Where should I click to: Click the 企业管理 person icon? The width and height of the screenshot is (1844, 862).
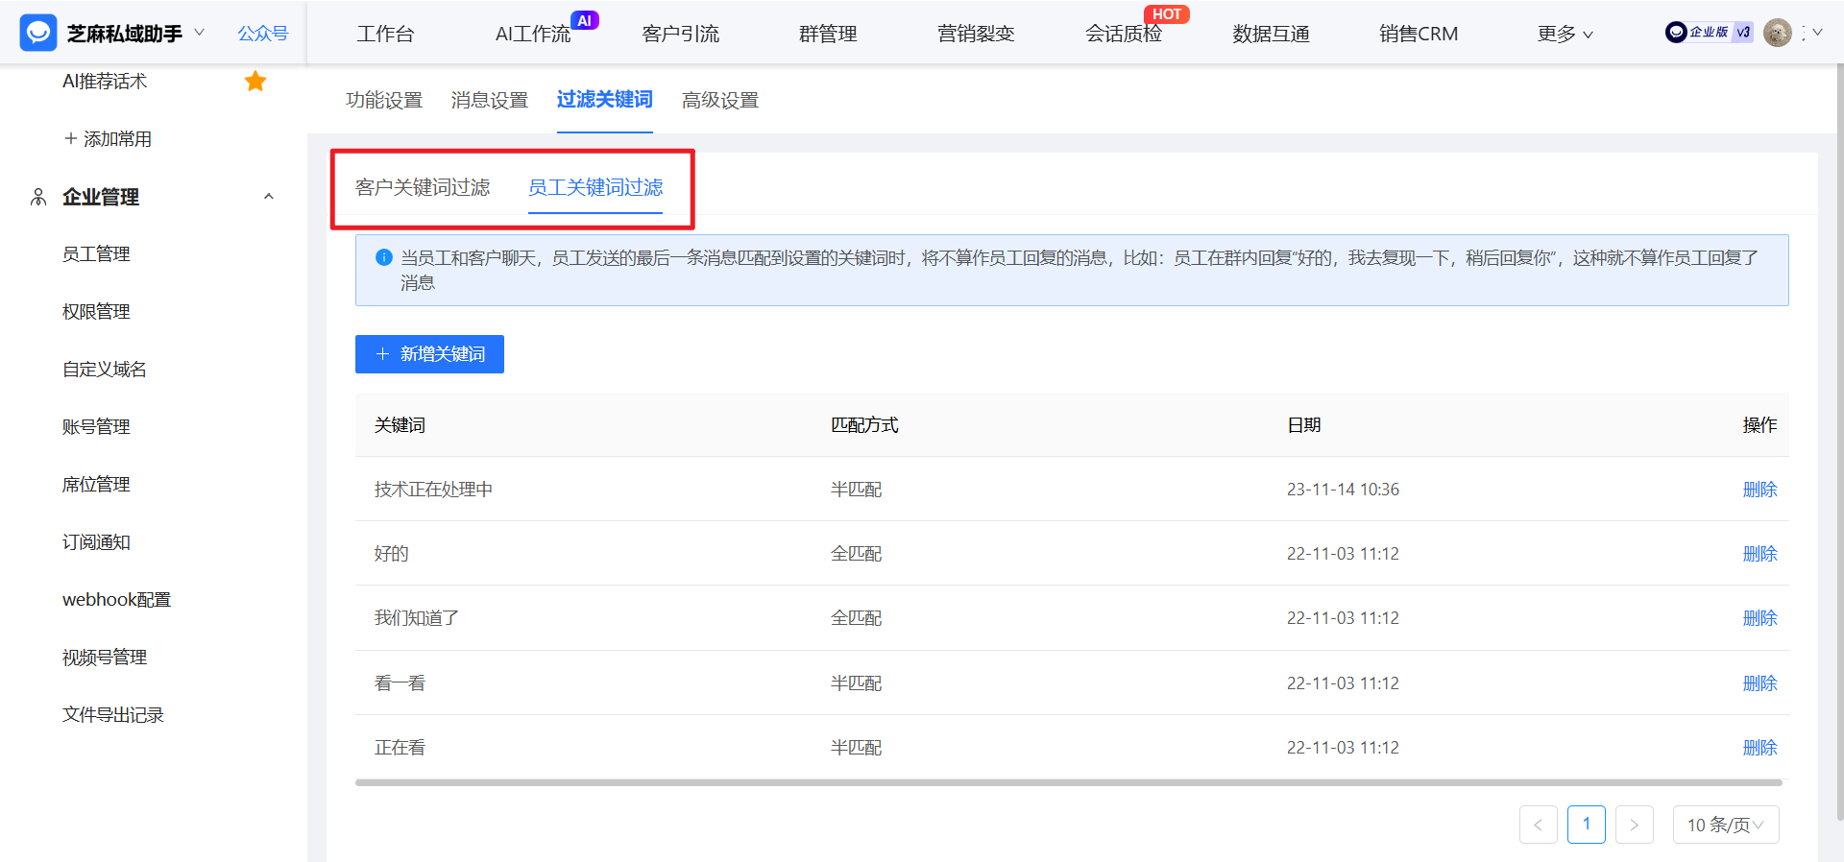pos(38,197)
